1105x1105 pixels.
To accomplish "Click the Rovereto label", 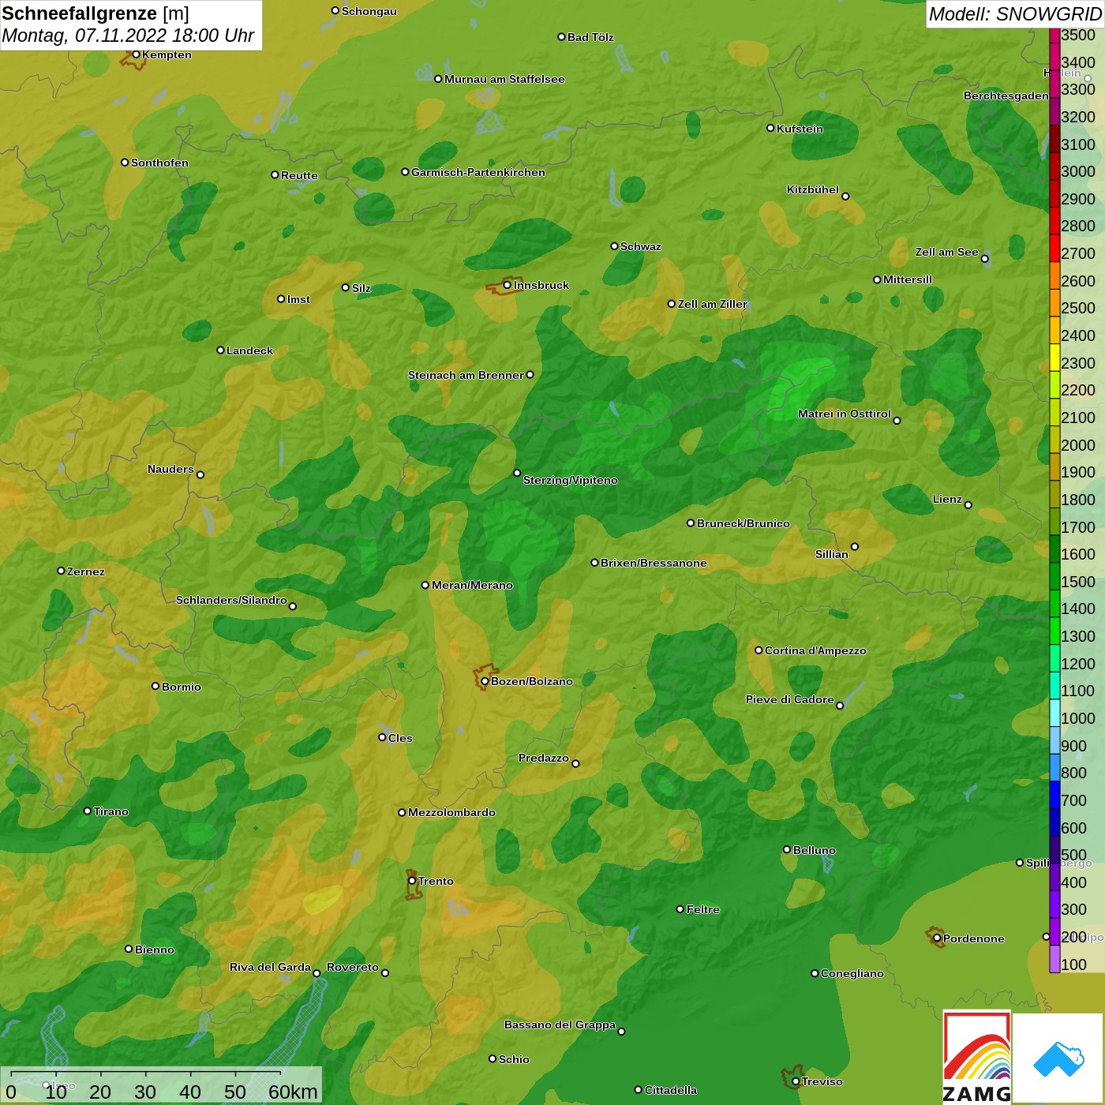I will (x=353, y=967).
